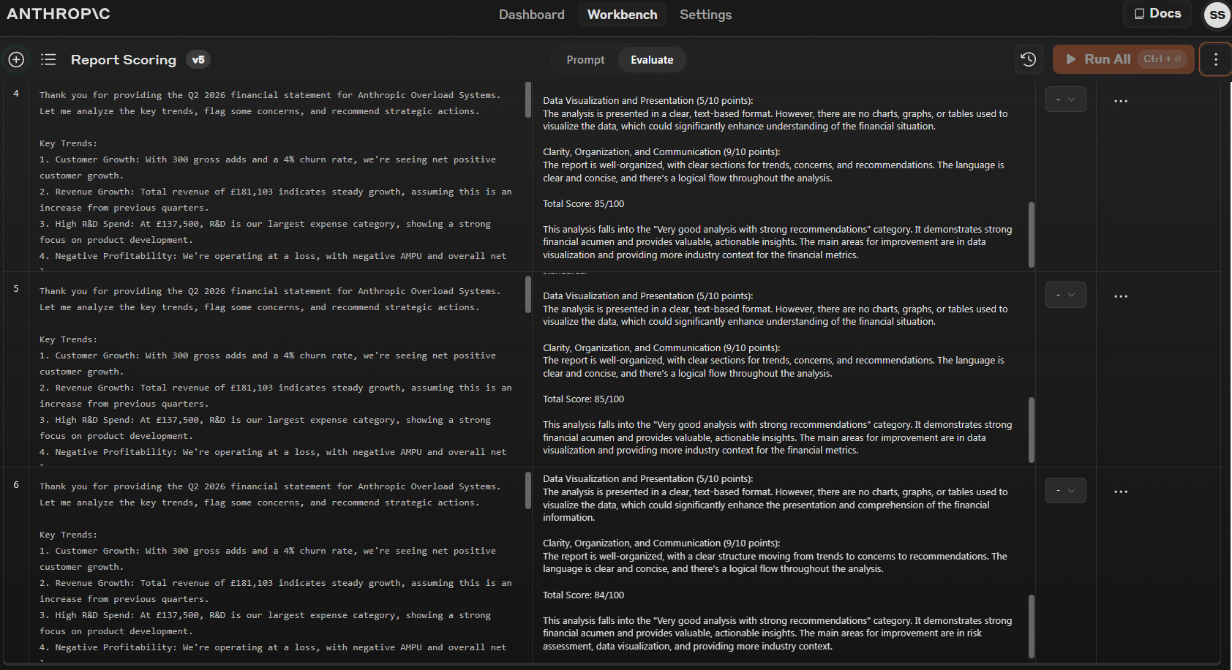1232x670 pixels.
Task: Open the version history clock icon
Action: pos(1028,60)
